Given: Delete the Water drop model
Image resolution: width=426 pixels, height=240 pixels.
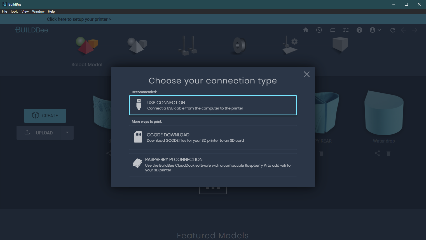Looking at the screenshot, I should 388,153.
